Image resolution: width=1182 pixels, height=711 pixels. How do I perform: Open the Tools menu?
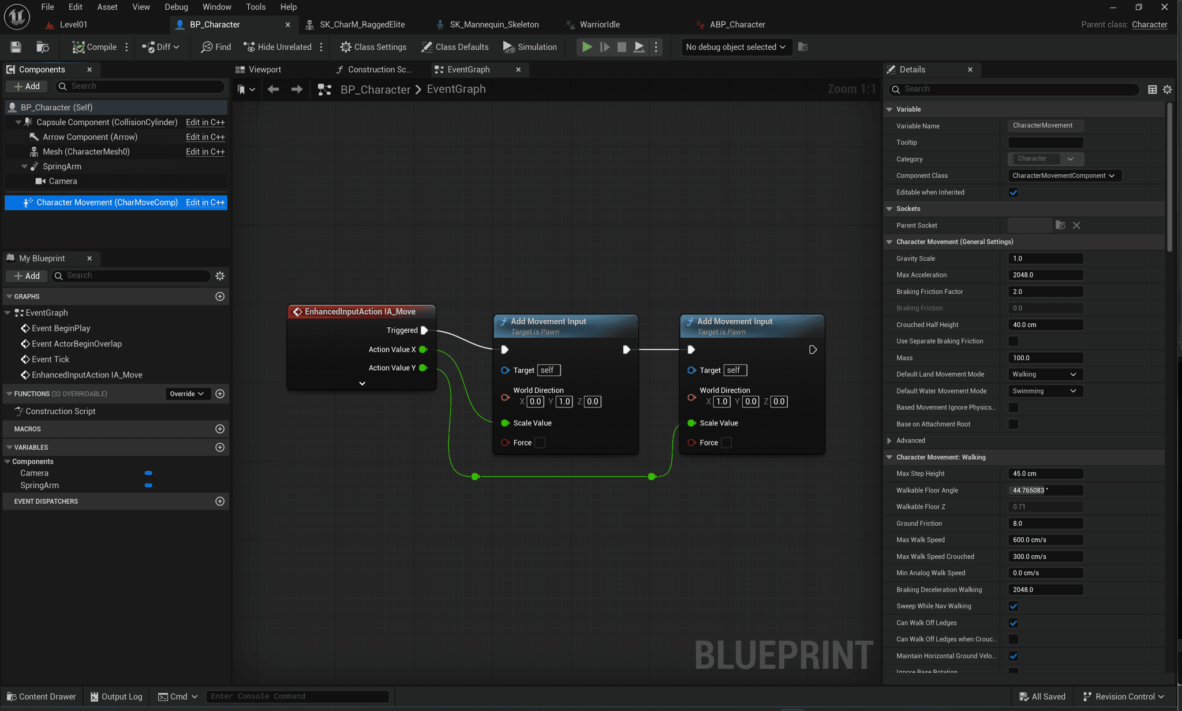point(256,7)
